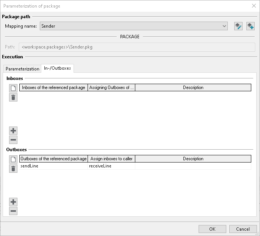Click the new document icon beside Inboxes table
Screen dimensions: 260x236
13,88
